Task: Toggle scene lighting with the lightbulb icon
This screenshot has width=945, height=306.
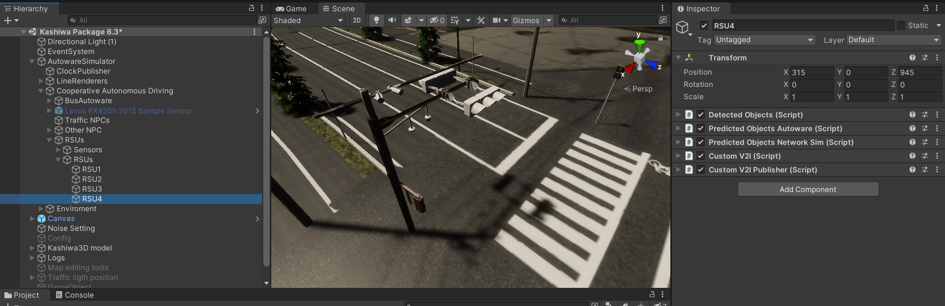Action: point(377,20)
